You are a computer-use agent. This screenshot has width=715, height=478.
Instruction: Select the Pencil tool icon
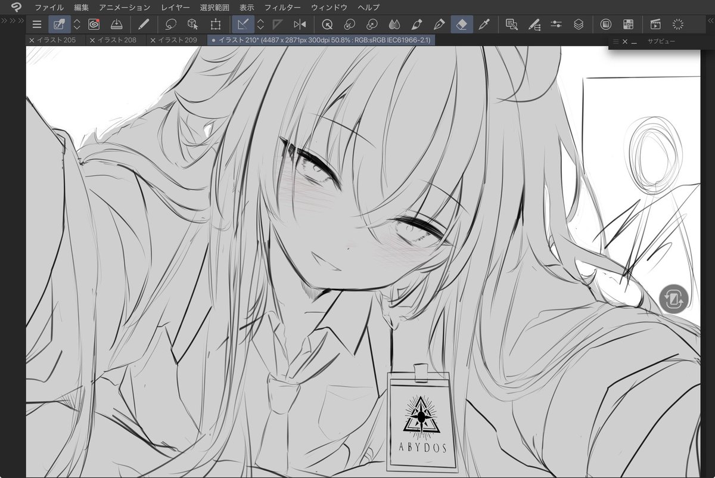tap(143, 24)
